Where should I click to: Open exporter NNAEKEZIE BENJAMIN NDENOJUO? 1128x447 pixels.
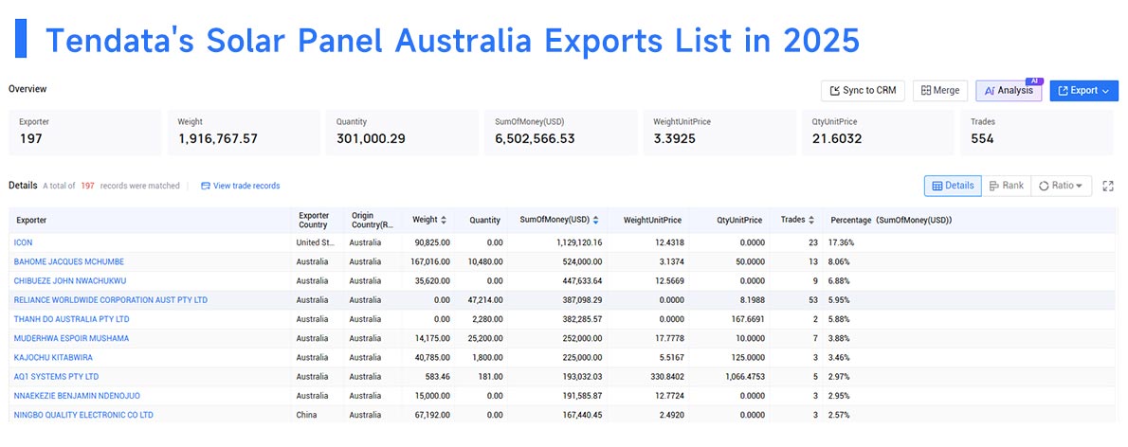click(77, 395)
